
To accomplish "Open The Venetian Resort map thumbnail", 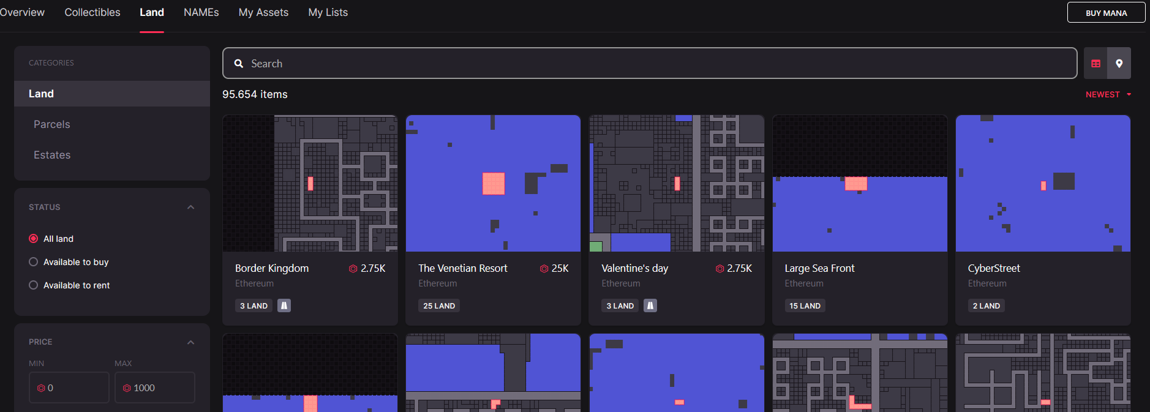I will [493, 183].
